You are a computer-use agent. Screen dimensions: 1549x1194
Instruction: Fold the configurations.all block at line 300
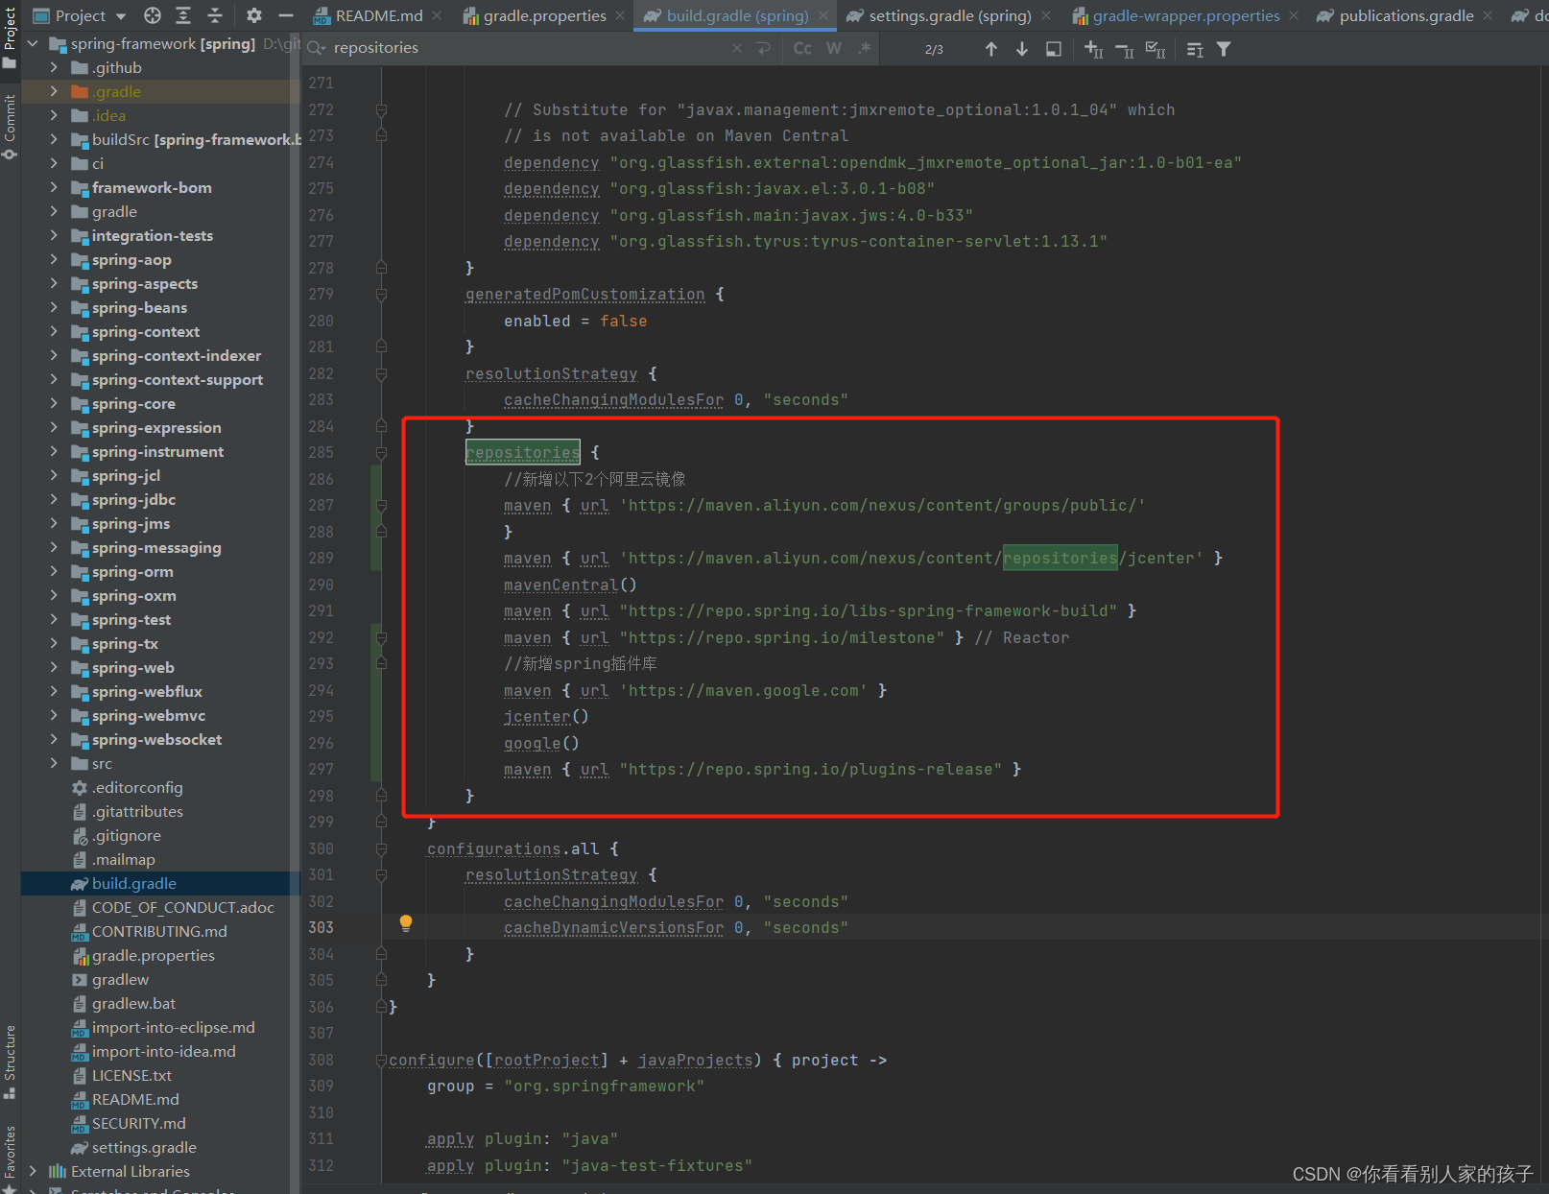pos(381,849)
